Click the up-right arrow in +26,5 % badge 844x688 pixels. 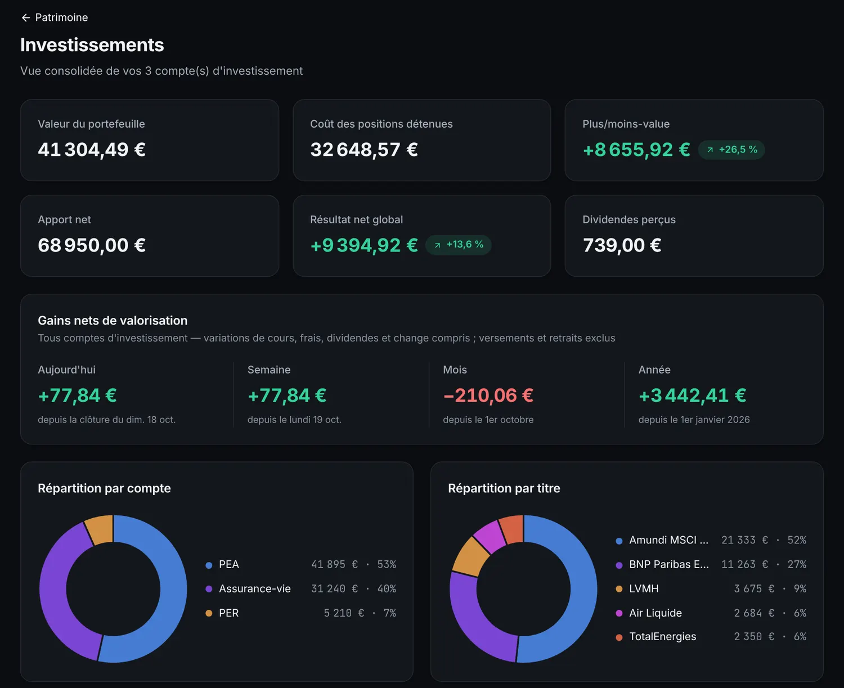point(710,150)
